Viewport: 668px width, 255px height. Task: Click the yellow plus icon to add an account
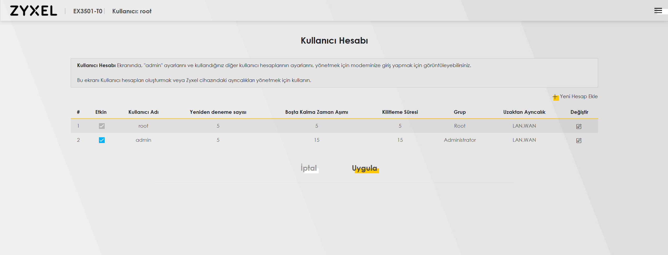[x=555, y=97]
